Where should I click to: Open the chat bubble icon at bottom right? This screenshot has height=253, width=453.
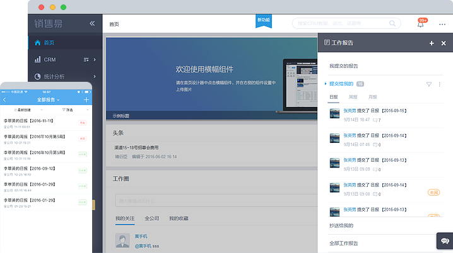[443, 240]
